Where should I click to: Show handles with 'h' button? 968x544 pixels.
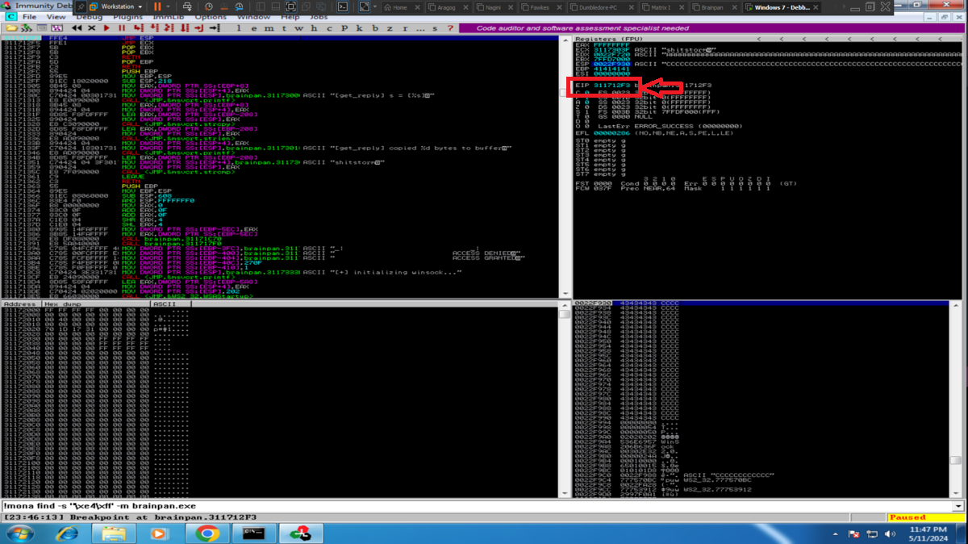pyautogui.click(x=314, y=28)
